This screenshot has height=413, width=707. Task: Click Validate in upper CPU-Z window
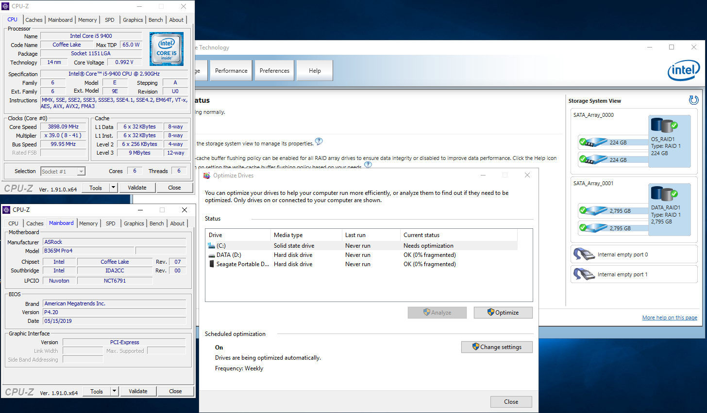pyautogui.click(x=137, y=188)
